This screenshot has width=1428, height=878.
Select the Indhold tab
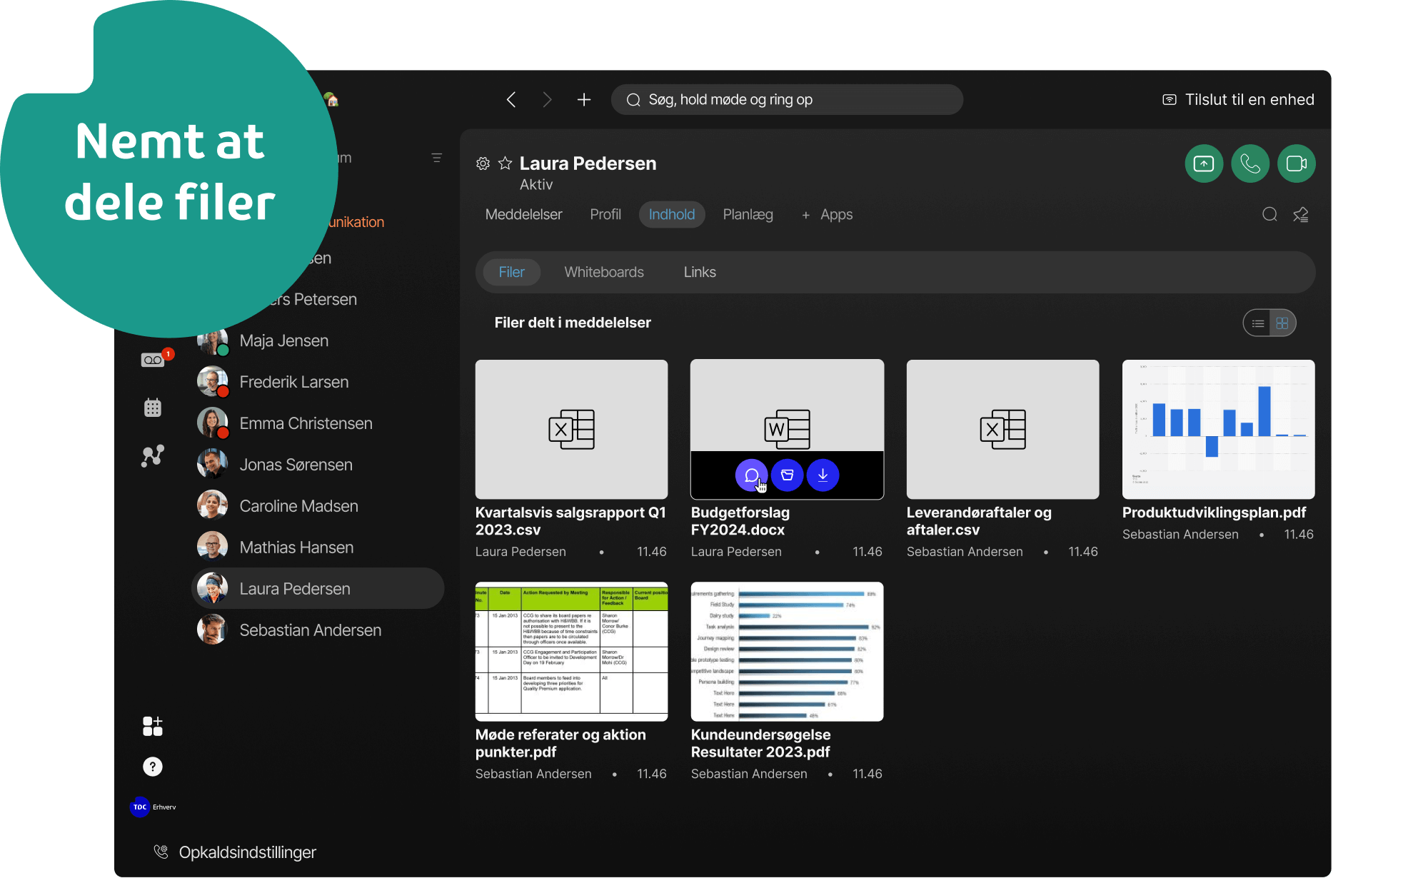pos(672,215)
